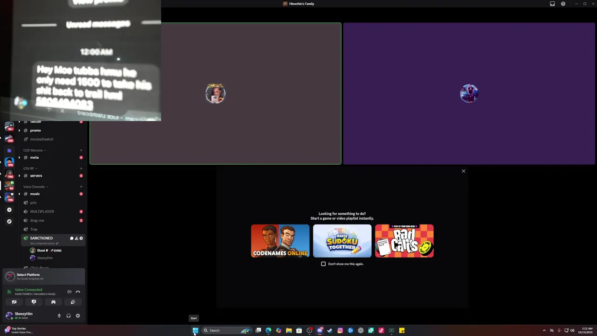Deafen with the headphones icon

click(69, 316)
